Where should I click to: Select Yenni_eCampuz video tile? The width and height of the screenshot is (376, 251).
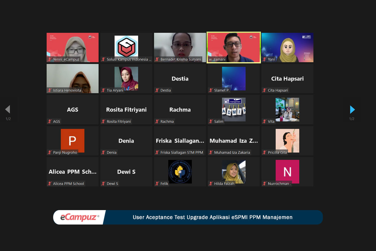click(73, 47)
